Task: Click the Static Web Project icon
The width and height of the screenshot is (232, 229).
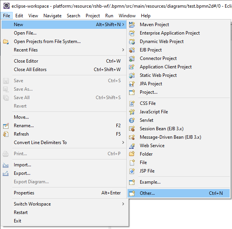Action: pos(132,75)
